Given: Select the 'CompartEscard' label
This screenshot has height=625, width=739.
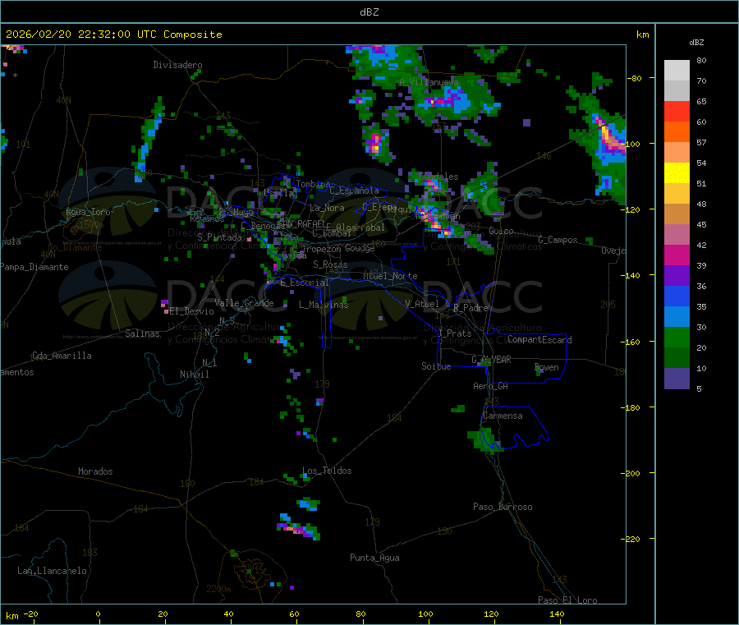Looking at the screenshot, I should (539, 340).
